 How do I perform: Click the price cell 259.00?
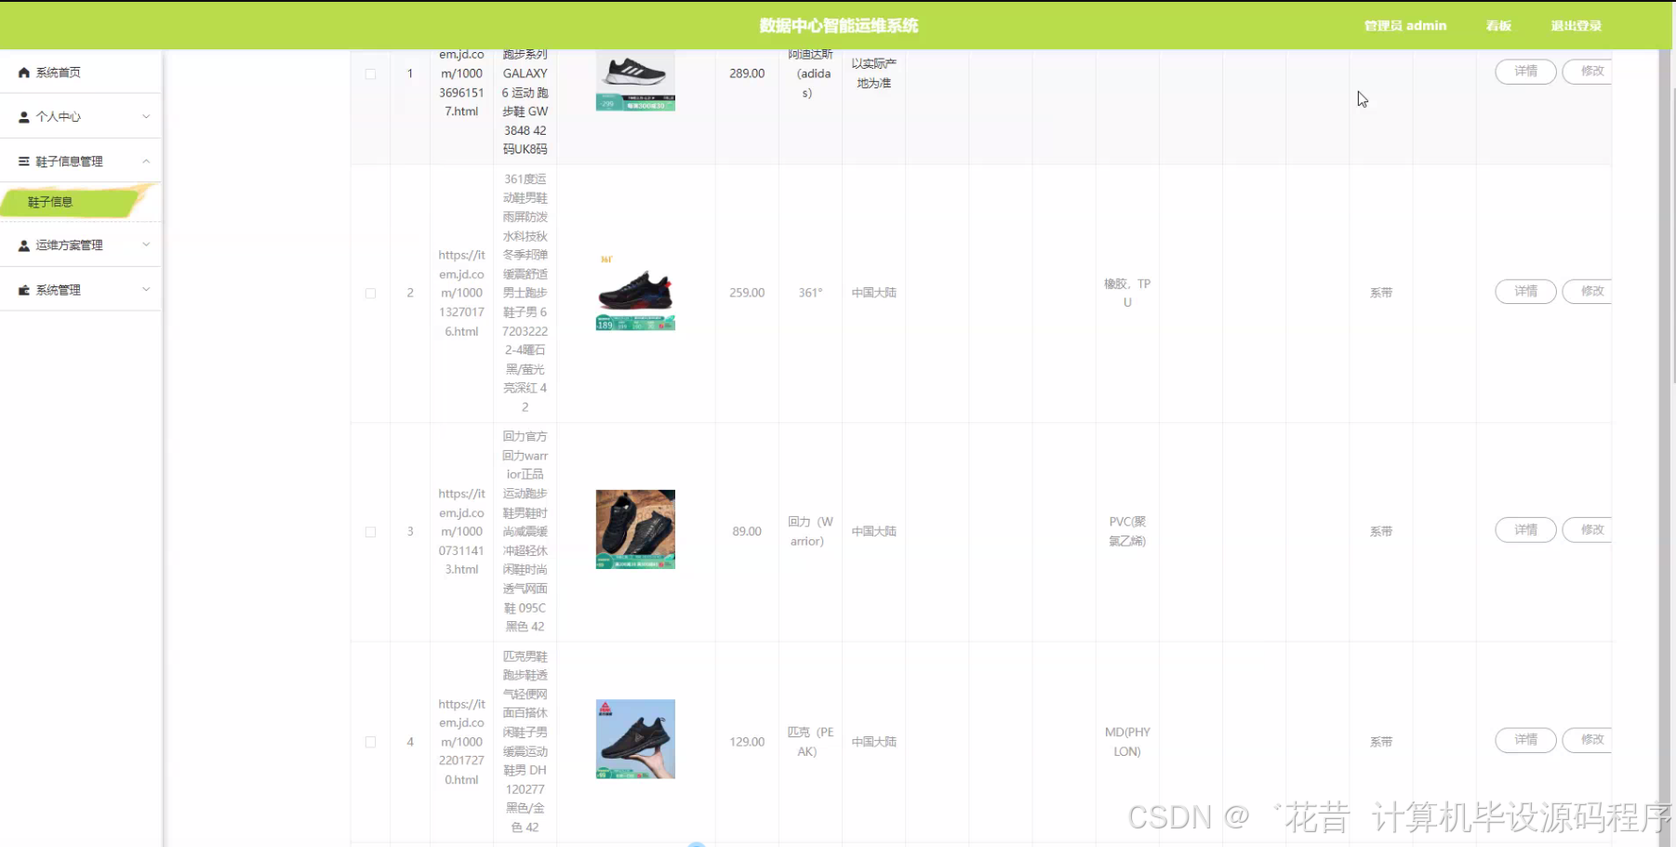point(747,293)
